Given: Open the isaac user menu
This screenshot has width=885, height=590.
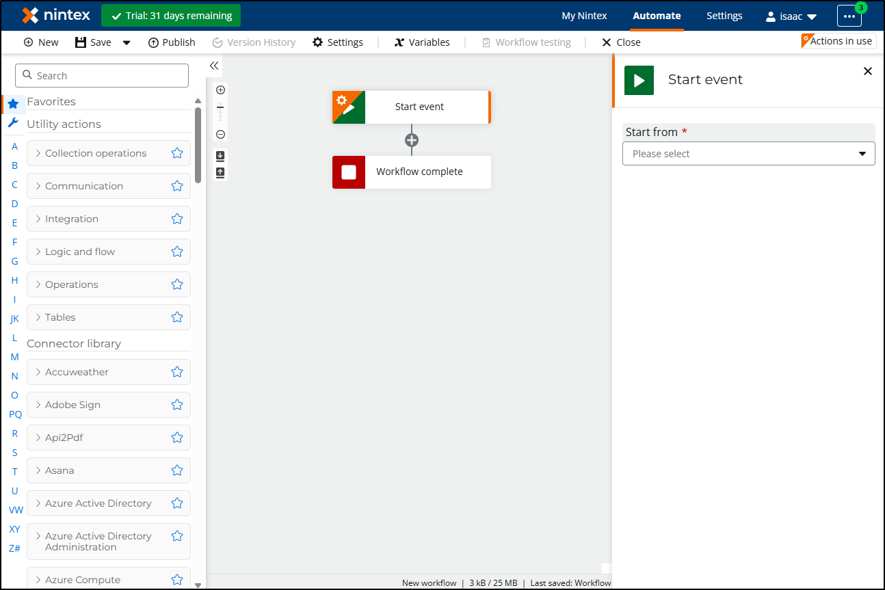Looking at the screenshot, I should click(791, 16).
